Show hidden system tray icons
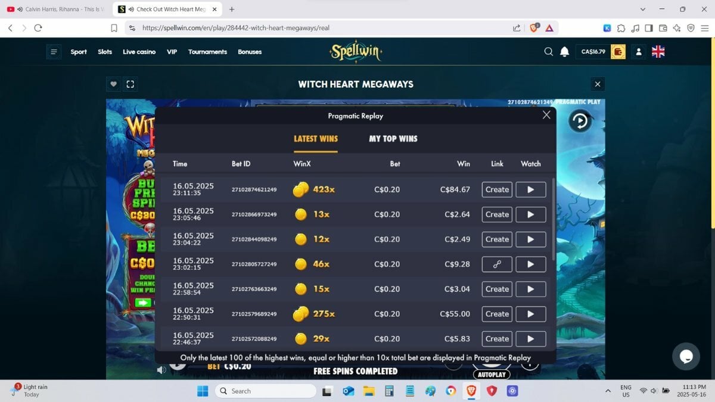Screen dimensions: 715x402 tap(608, 391)
